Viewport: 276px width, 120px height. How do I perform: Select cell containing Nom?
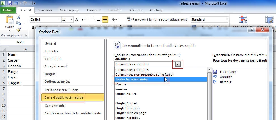tap(21, 54)
